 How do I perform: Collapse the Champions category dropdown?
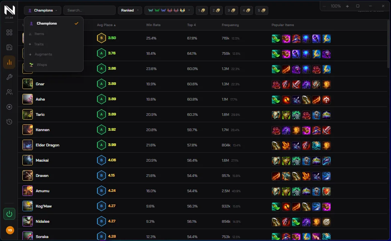(43, 10)
